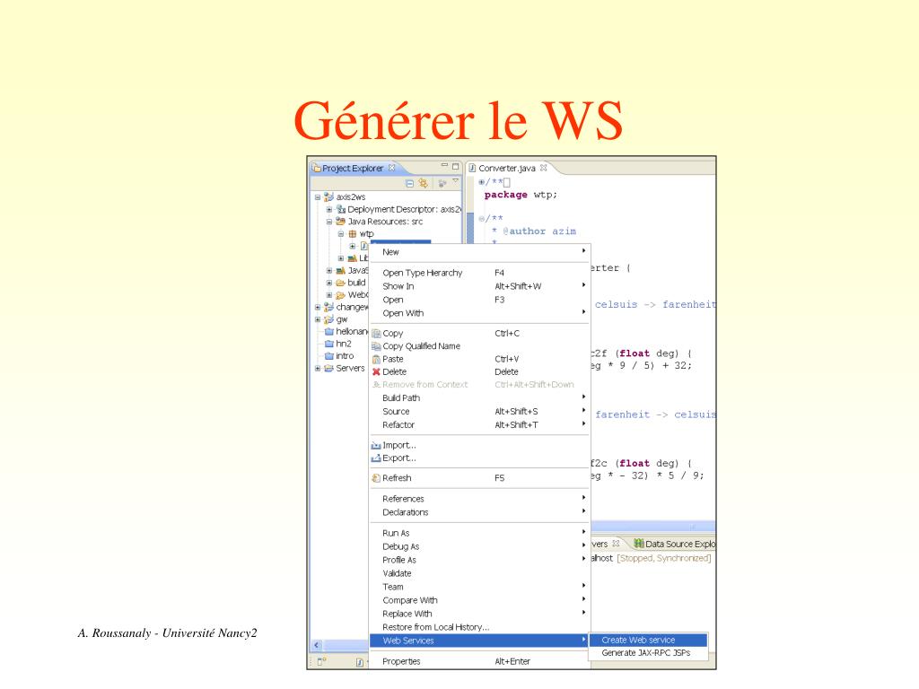This screenshot has width=919, height=689.
Task: Switch to Data Source Explorer tab
Action: point(675,544)
